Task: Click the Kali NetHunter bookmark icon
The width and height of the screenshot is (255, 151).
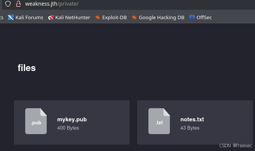Action: coord(50,17)
